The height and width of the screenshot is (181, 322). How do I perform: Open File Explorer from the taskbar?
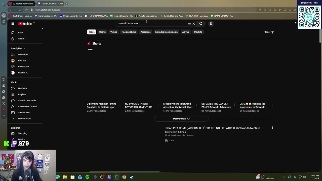coord(65,177)
